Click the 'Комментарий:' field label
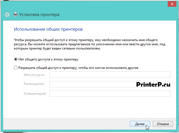 (35, 94)
